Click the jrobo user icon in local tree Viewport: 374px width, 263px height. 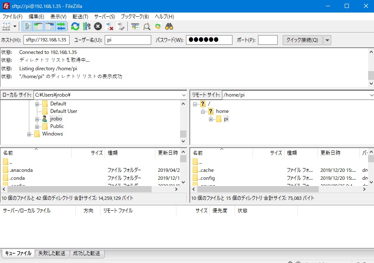pyautogui.click(x=44, y=119)
